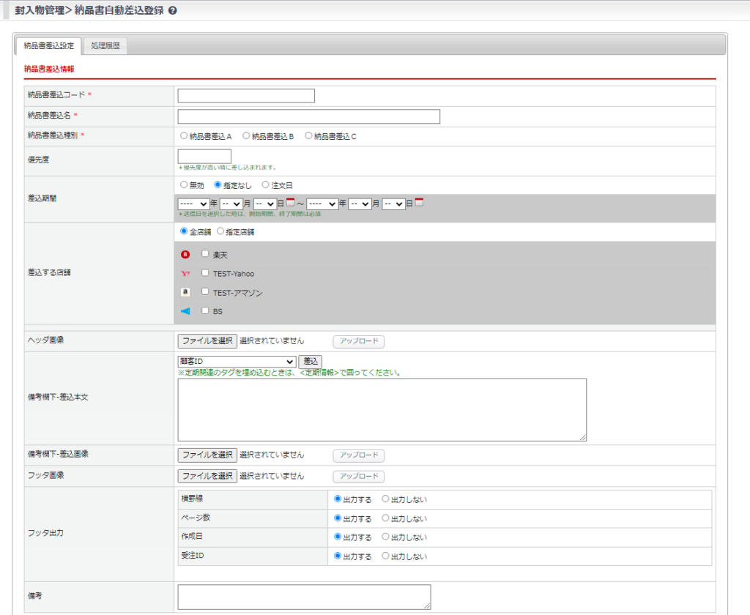This screenshot has width=750, height=615.
Task: Open the end month dropdown
Action: (x=360, y=205)
